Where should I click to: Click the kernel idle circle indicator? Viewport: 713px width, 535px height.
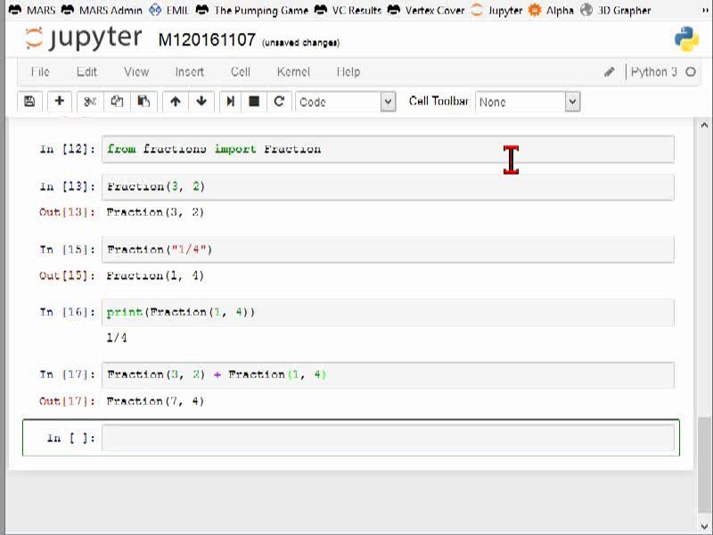click(690, 72)
